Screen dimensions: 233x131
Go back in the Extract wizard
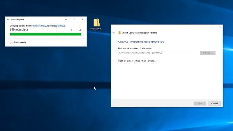coord(114,33)
